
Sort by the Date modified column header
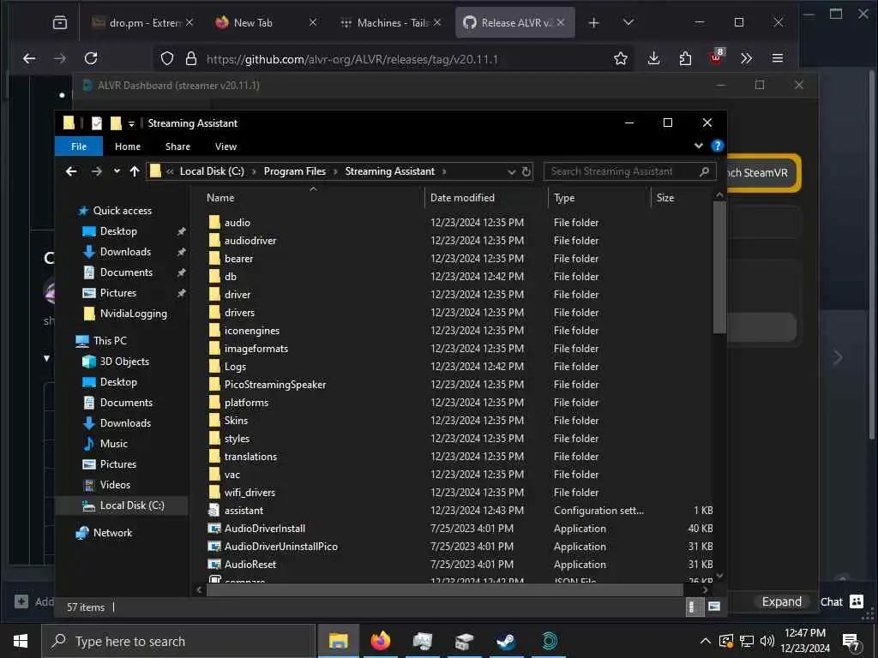pyautogui.click(x=462, y=198)
